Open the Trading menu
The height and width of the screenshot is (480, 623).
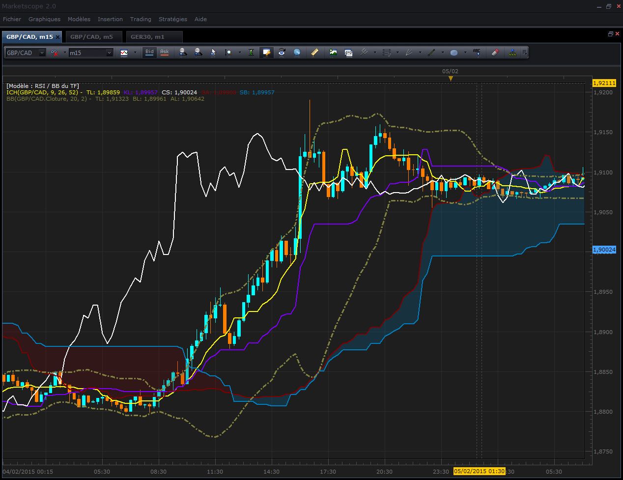141,19
